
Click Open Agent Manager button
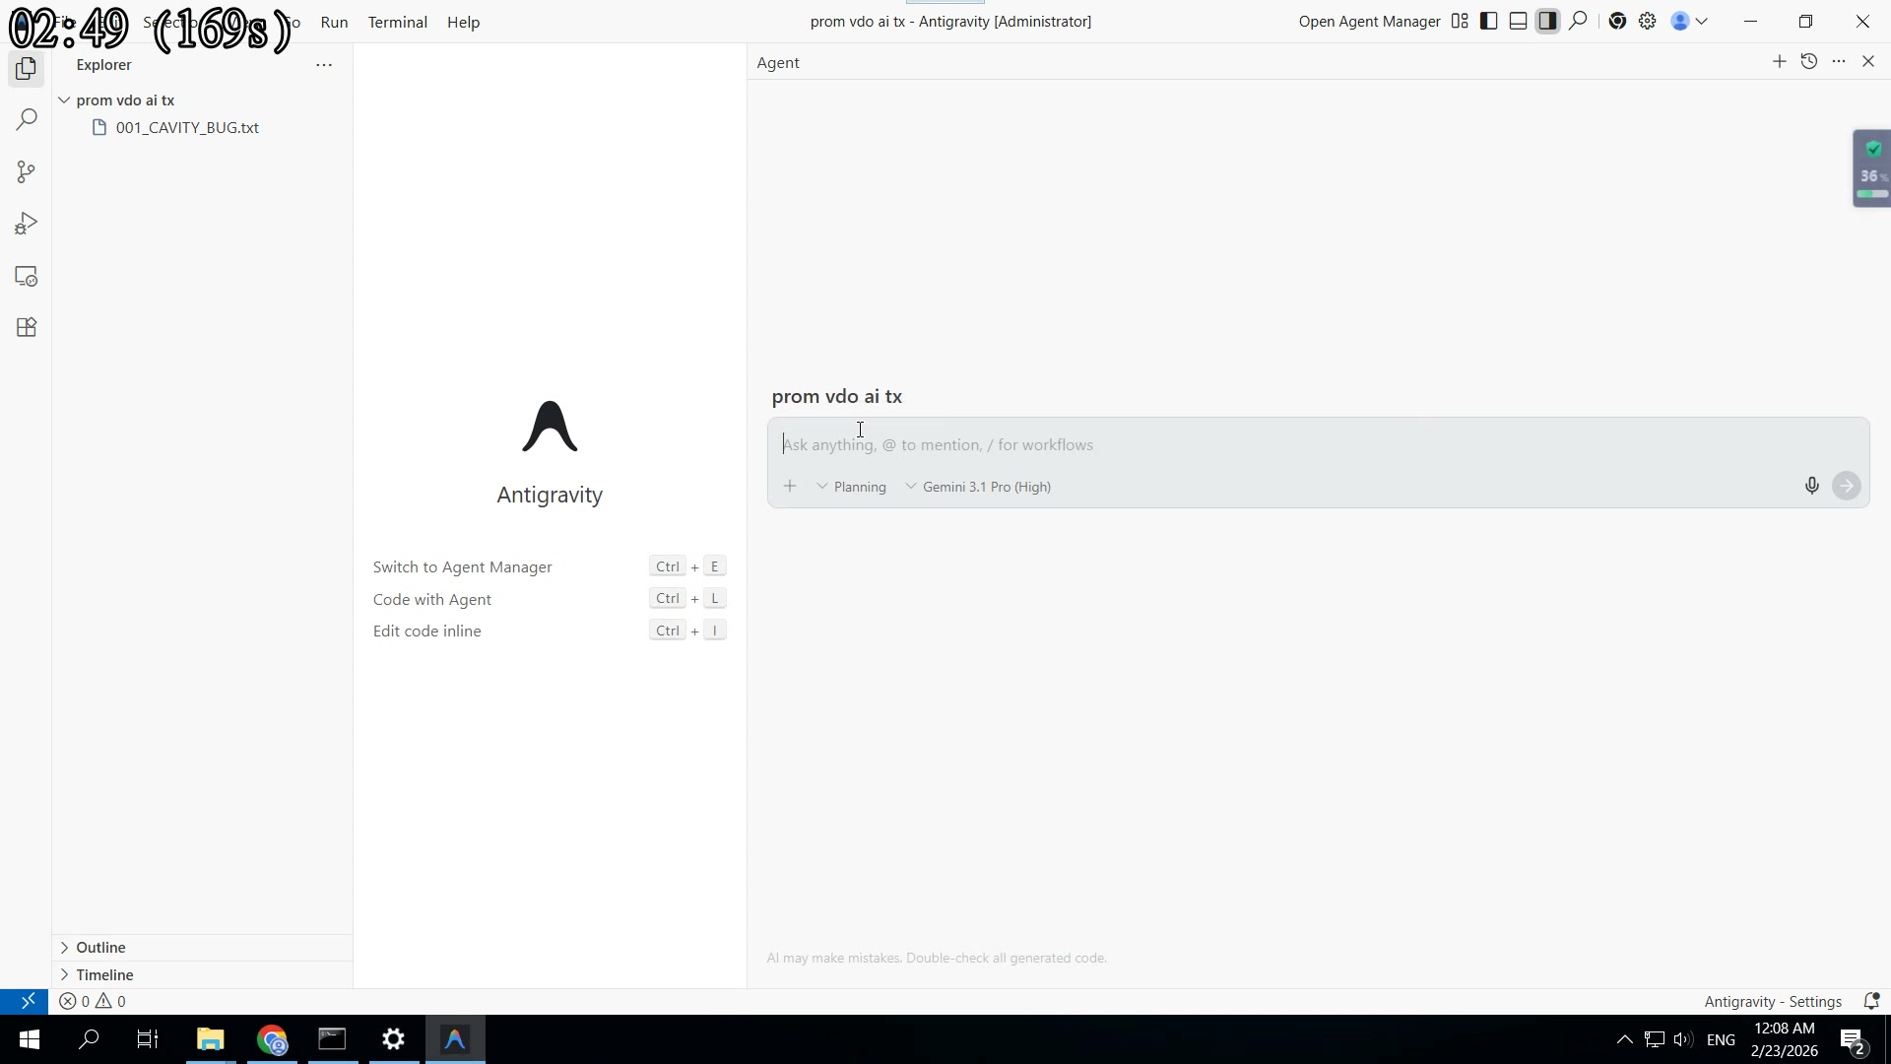[x=1369, y=22]
